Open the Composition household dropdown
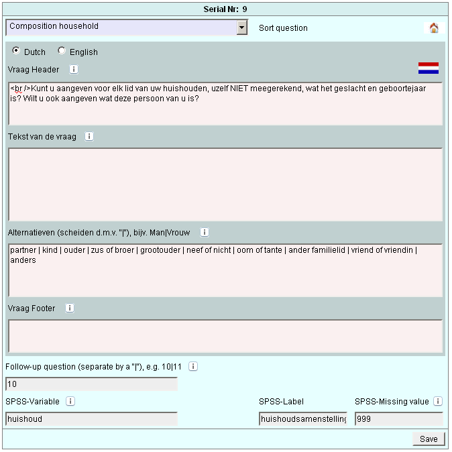Screen dimensions: 452x452 (x=241, y=27)
